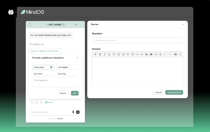Screen dimensions: 210x132
Task: Click the bot greeting message bubble
Action: click(51, 35)
